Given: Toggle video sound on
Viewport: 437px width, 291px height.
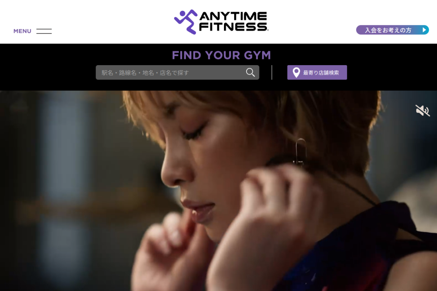Looking at the screenshot, I should [x=422, y=111].
